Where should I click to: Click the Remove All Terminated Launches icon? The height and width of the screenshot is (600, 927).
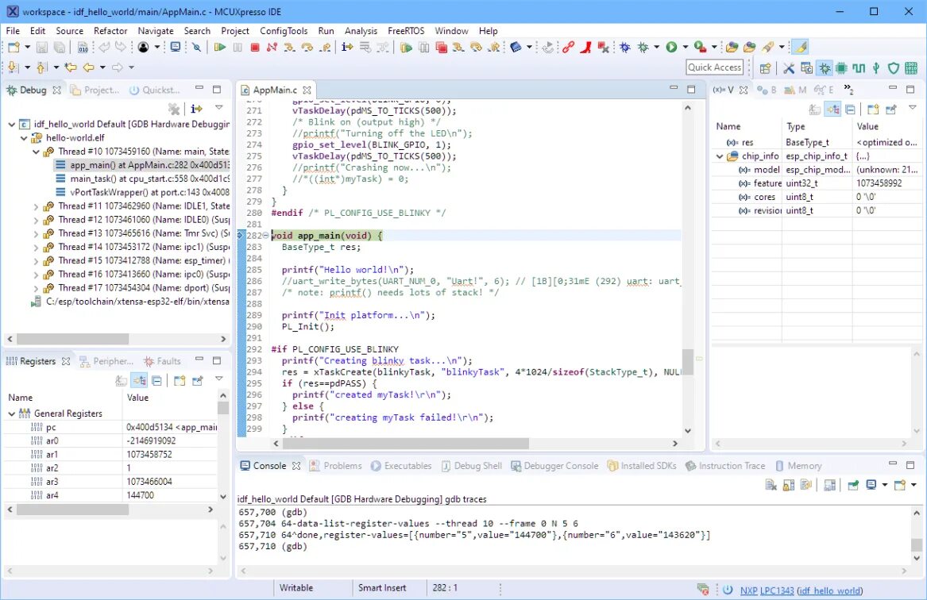point(174,109)
